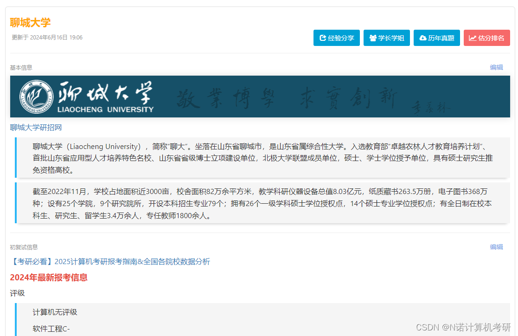
Task: Click the round university emblem logo
Action: [x=36, y=97]
